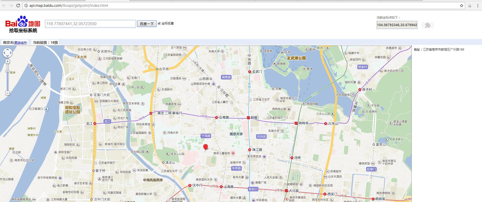The image size is (482, 202).
Task: Click the 清凉山公园 park icon
Action: point(168,154)
